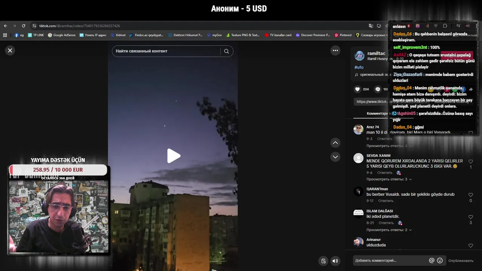Viewport: 482px width, 271px height.
Task: Open the browser apps grid icon
Action: [5, 35]
